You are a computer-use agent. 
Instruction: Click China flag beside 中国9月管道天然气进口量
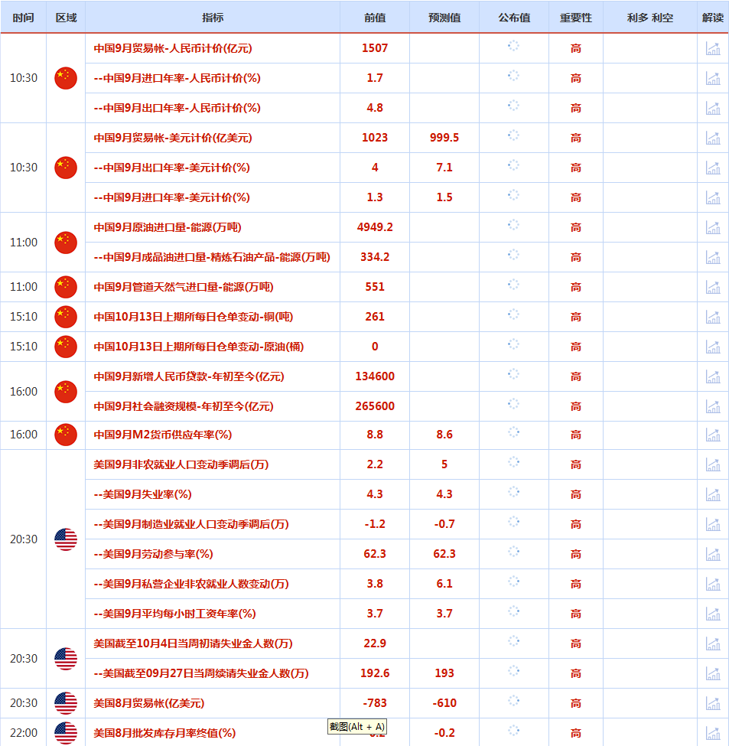[66, 287]
